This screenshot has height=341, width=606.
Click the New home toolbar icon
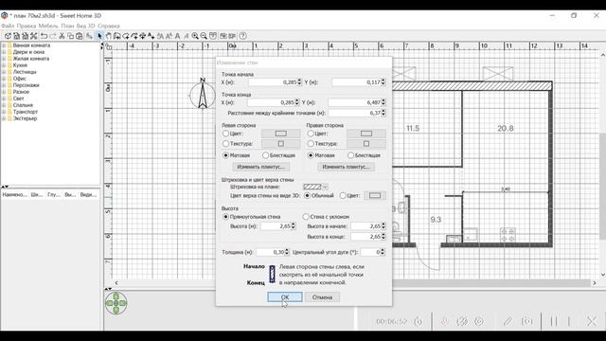(x=8, y=36)
